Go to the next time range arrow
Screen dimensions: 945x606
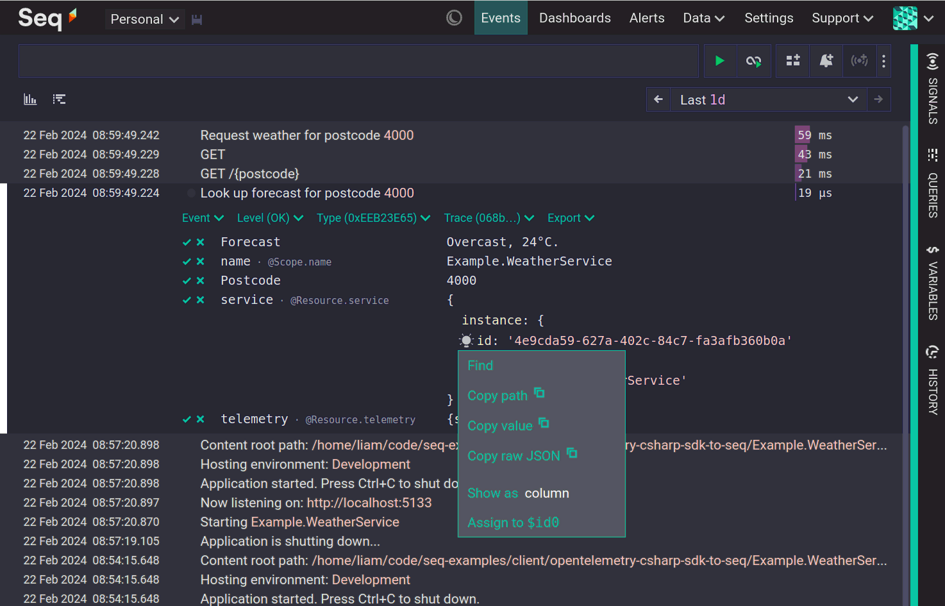click(879, 99)
